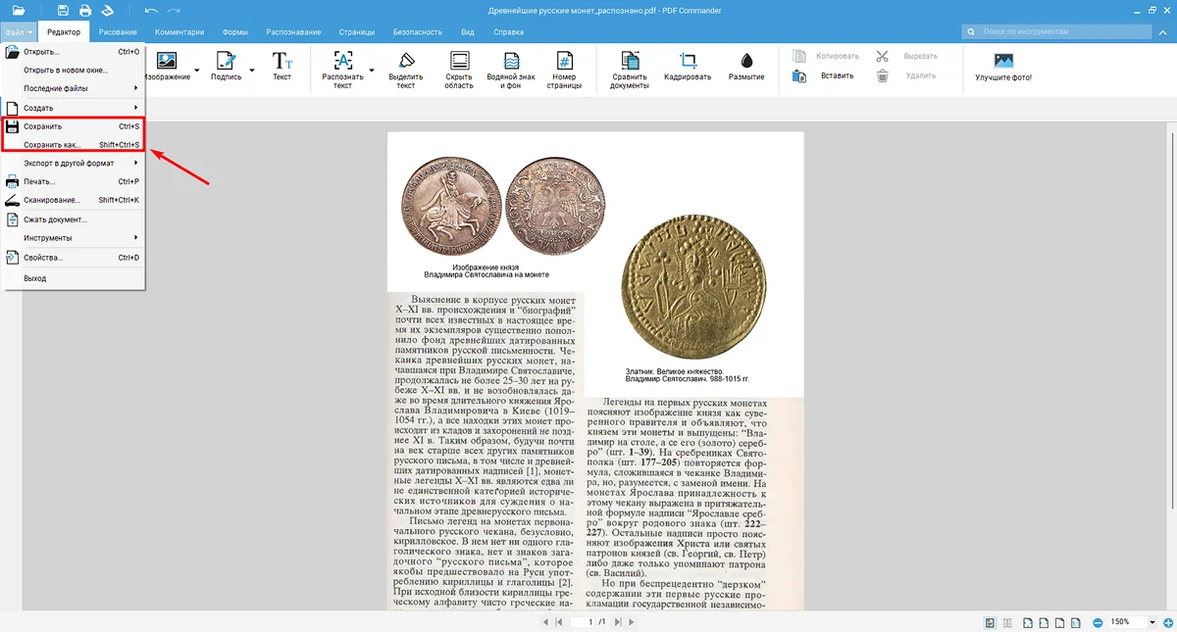
Task: Click the print icon in the title bar
Action: click(85, 11)
